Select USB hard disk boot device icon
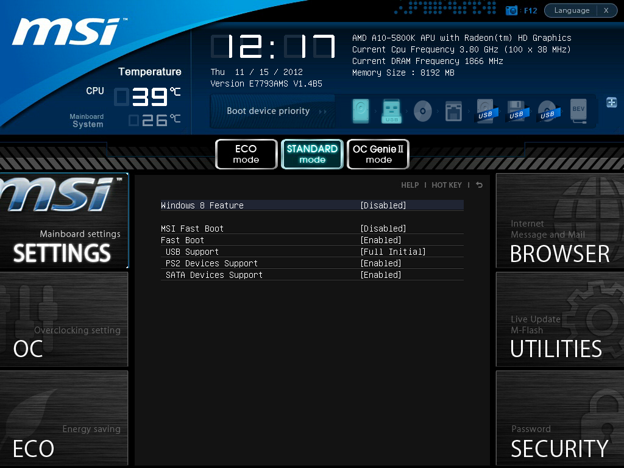 (x=486, y=111)
